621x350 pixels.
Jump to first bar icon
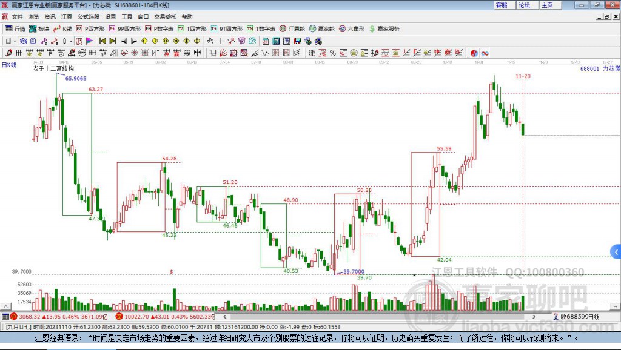coord(102,41)
